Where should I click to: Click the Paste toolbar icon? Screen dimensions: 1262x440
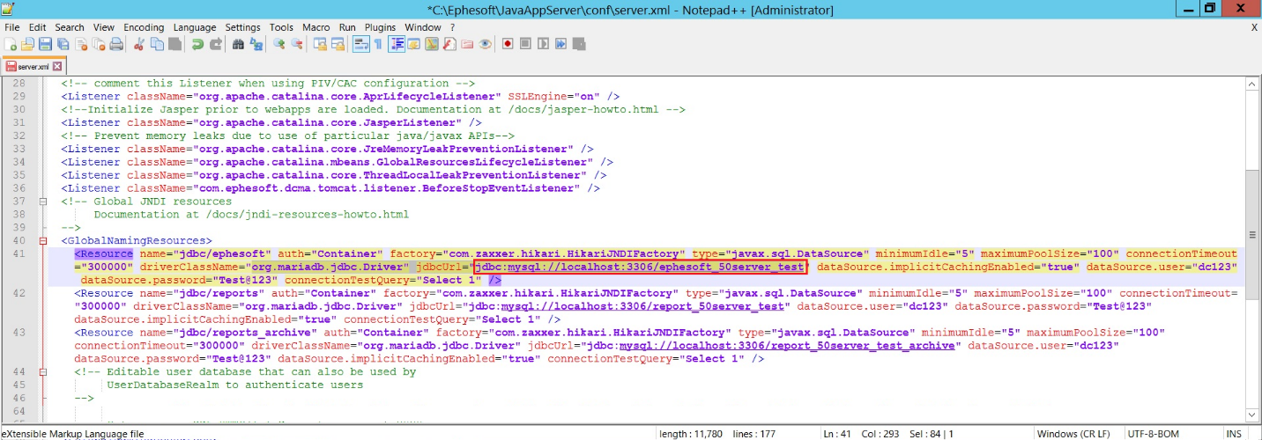point(174,44)
